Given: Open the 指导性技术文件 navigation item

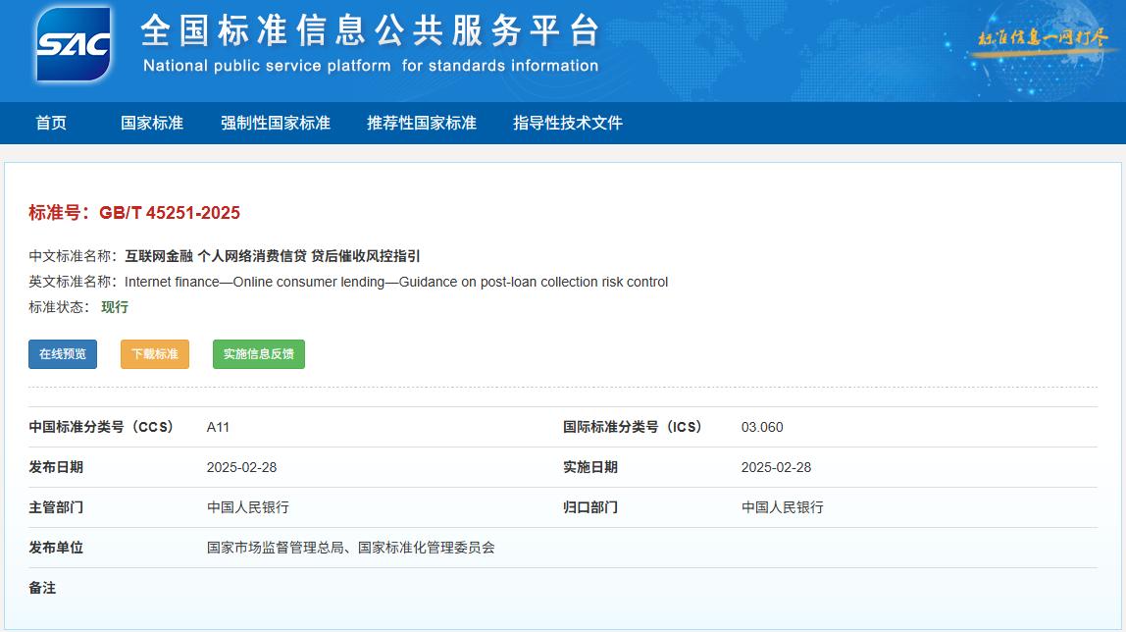Looking at the screenshot, I should pyautogui.click(x=568, y=123).
